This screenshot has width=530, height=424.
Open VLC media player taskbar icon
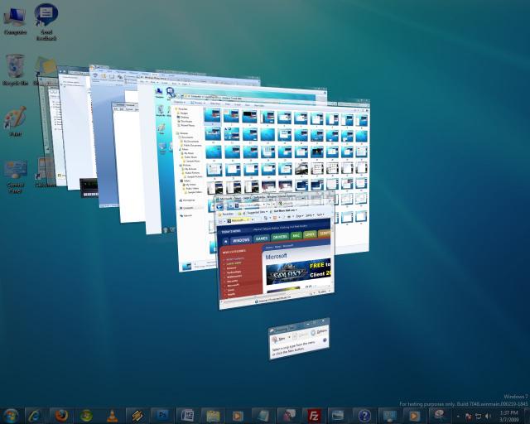110,415
